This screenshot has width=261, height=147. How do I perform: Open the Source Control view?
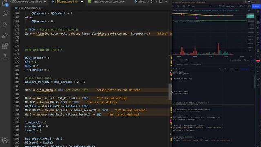pos(5,24)
